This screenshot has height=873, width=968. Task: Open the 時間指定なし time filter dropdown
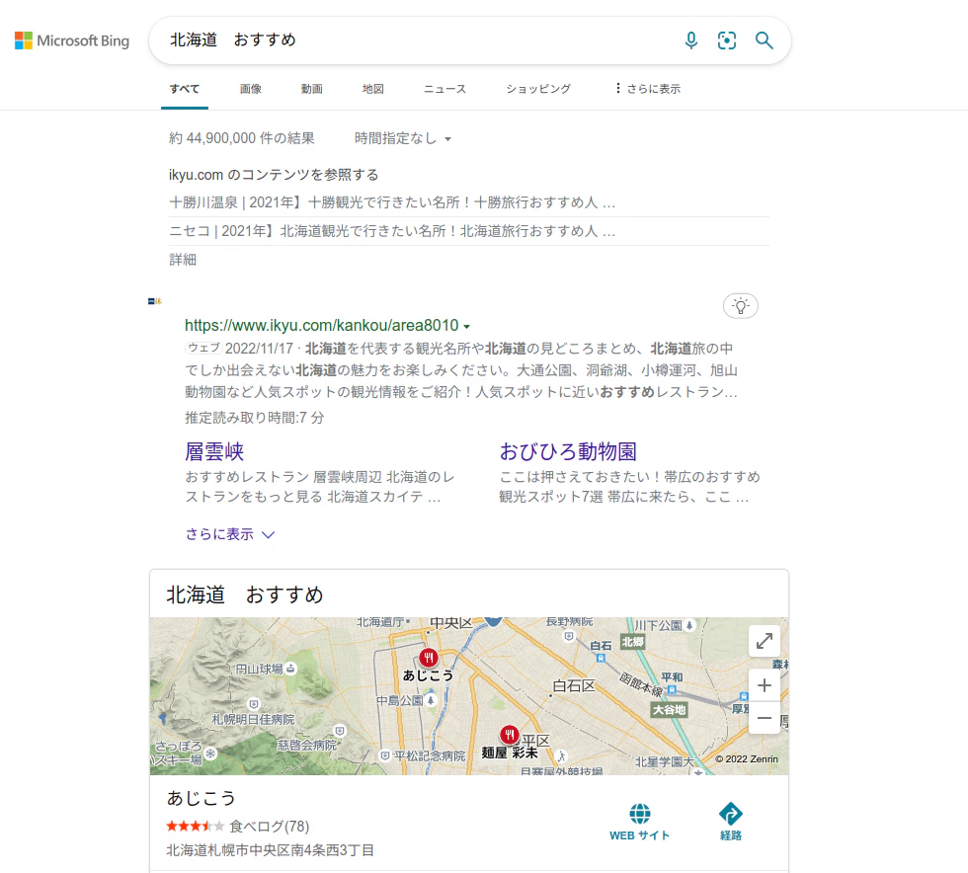403,138
